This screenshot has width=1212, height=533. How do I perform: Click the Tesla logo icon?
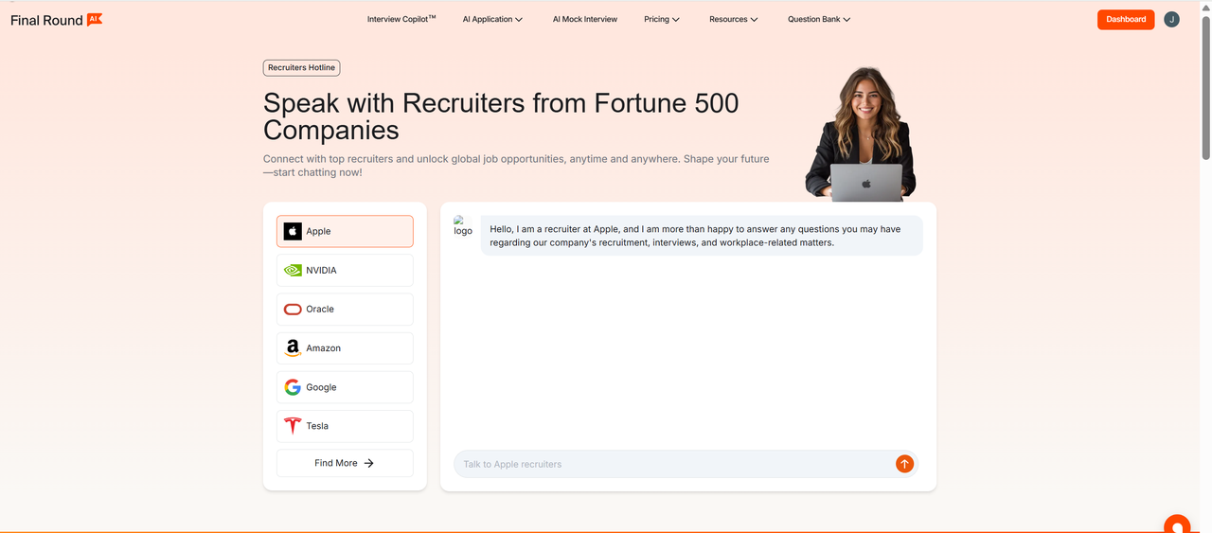(x=293, y=426)
